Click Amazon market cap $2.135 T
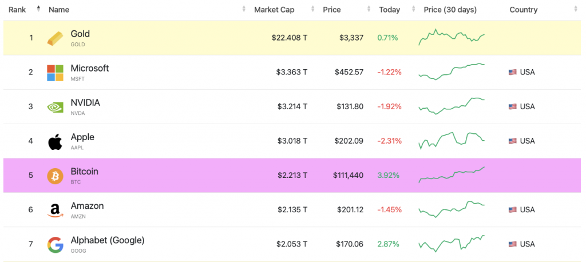This screenshot has height=262, width=586. 292,210
